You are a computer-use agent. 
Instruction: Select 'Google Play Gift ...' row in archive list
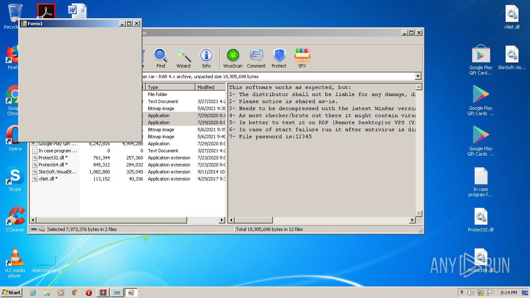pyautogui.click(x=128, y=144)
